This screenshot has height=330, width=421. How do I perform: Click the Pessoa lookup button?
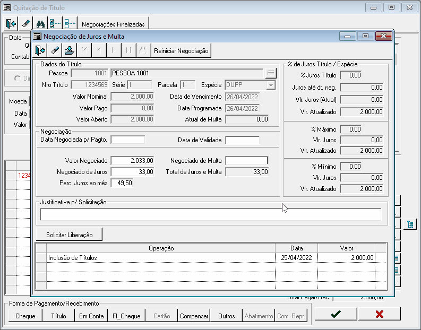270,73
